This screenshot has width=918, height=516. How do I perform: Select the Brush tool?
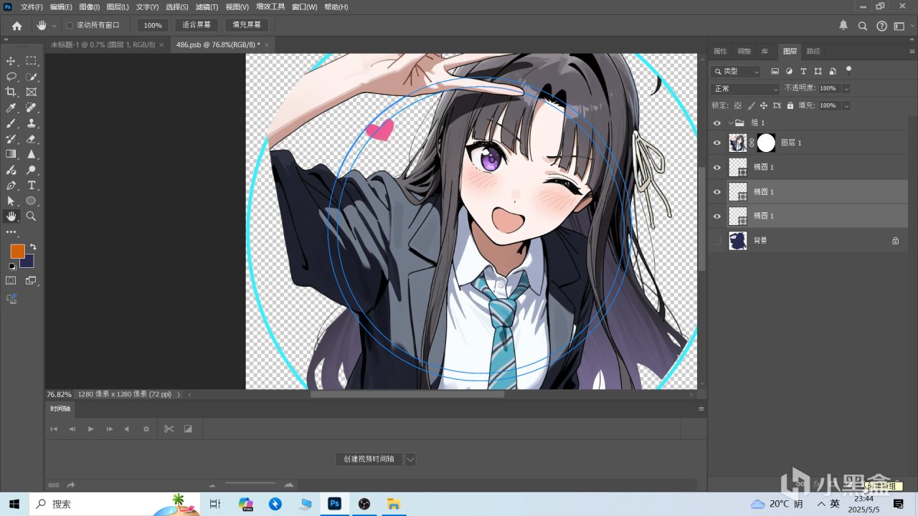11,123
